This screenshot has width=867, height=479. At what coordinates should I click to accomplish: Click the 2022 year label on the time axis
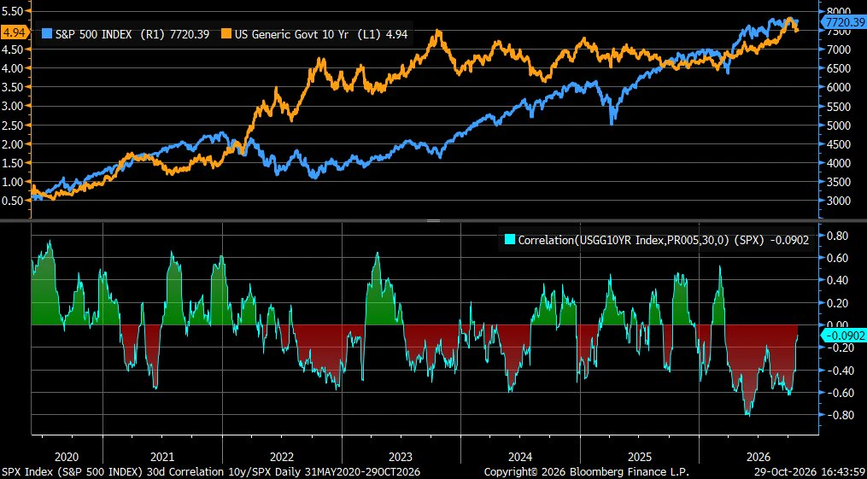point(282,457)
